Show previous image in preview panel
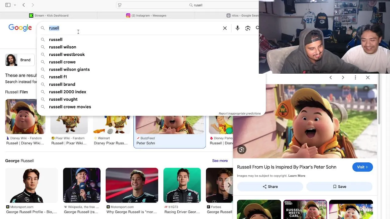390x219 pixels. (331, 78)
